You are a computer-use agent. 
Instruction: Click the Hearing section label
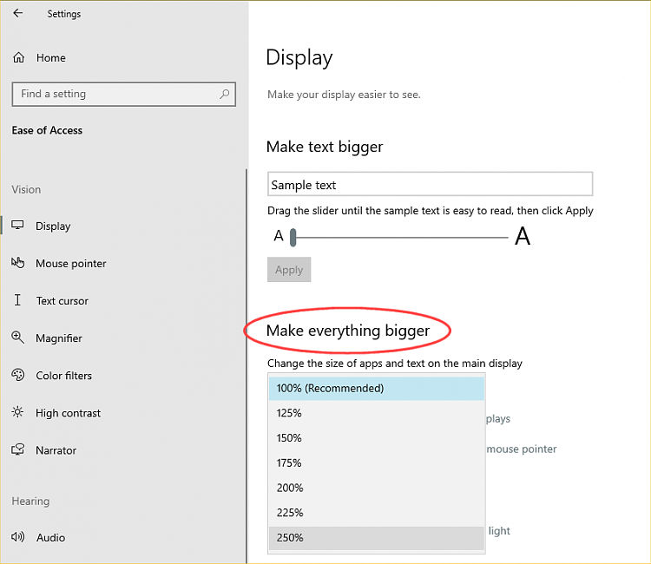tap(30, 502)
